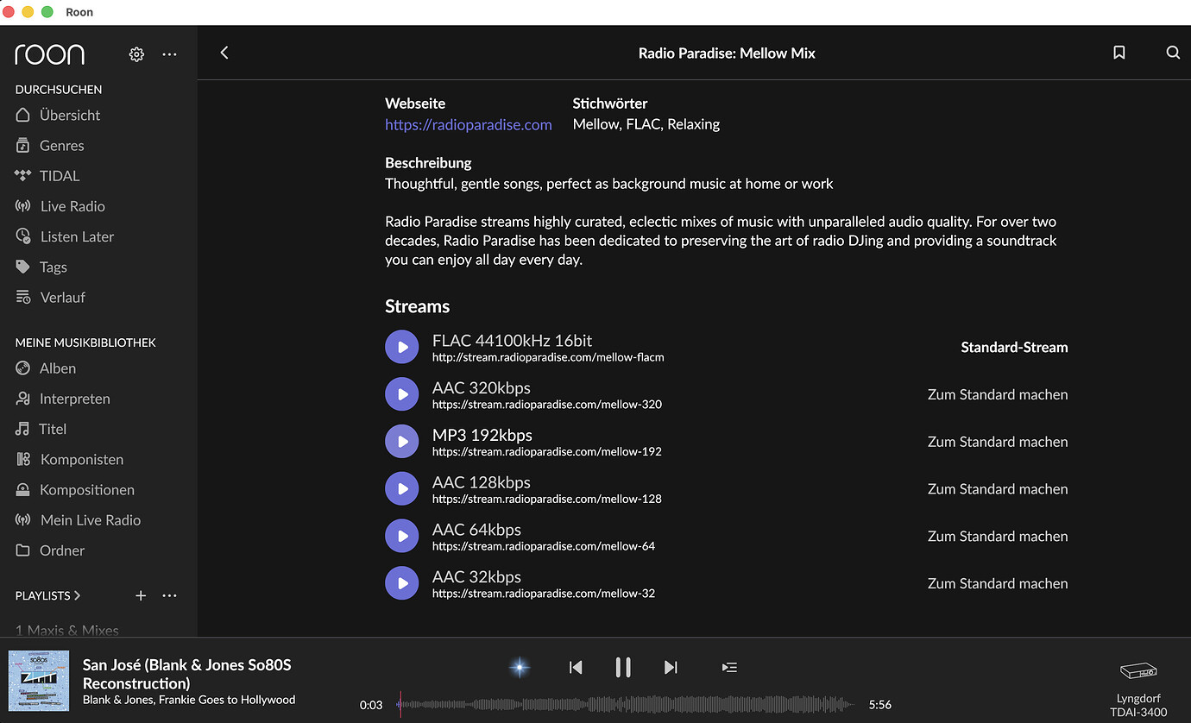Select TIDAL from the sidebar
Screen dimensions: 1191x723
(x=59, y=176)
